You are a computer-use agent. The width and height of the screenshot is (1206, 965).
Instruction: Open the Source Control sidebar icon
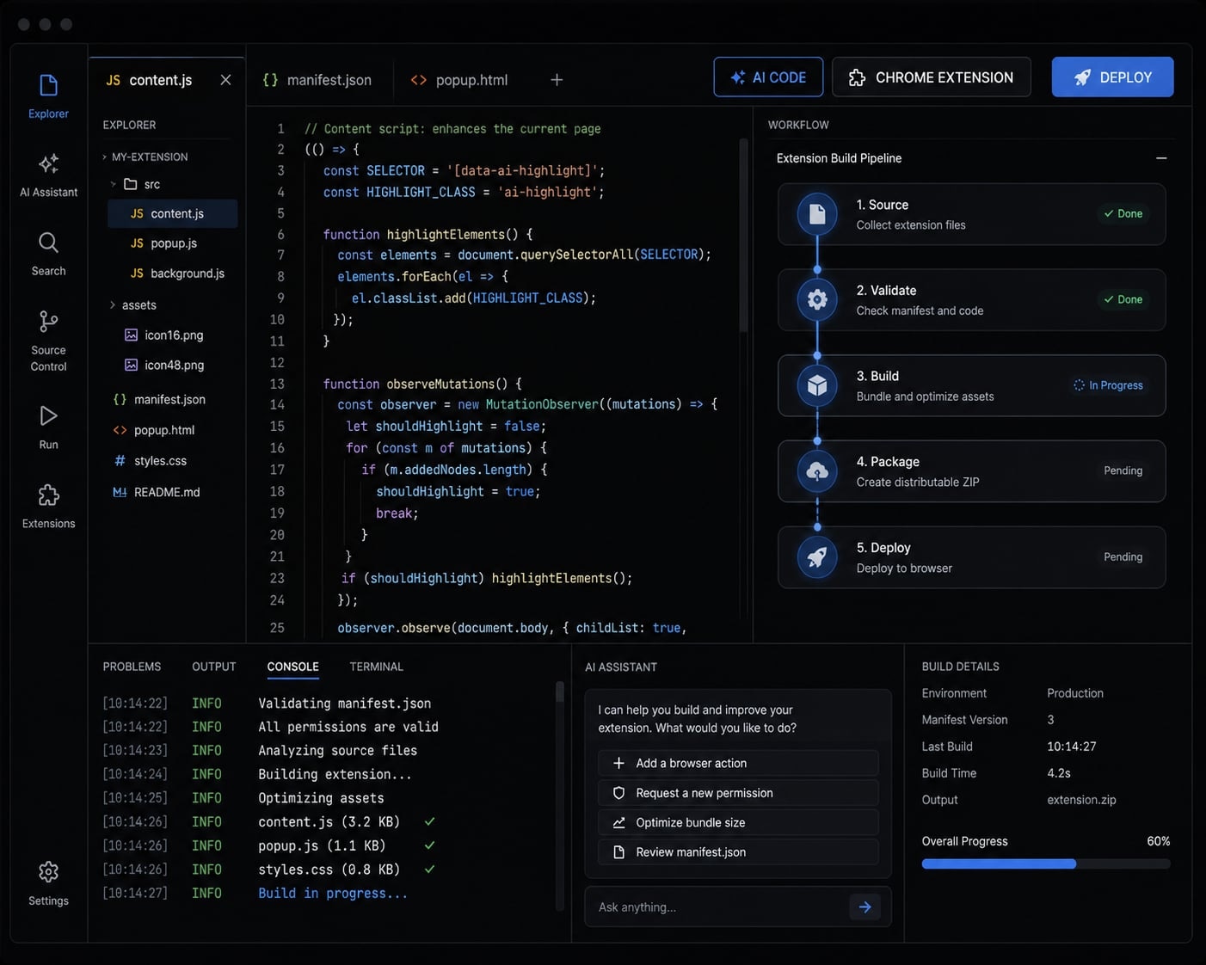click(48, 322)
